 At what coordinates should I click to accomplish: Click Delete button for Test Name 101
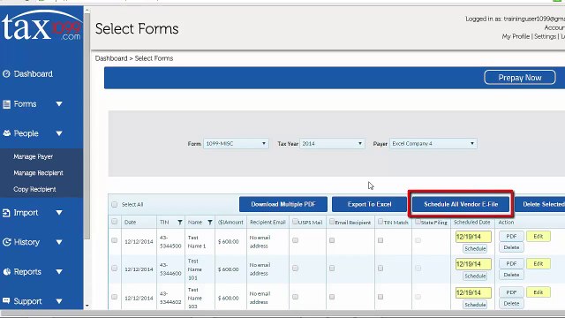click(511, 275)
